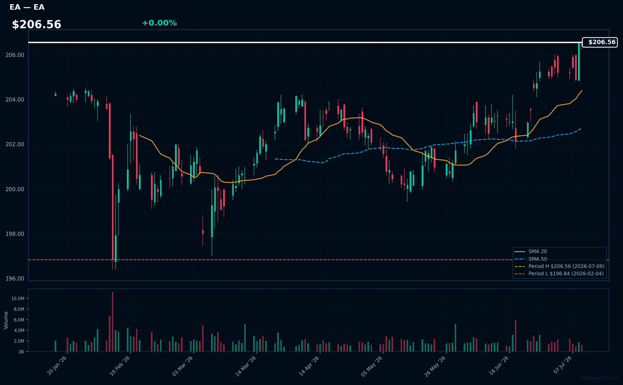The width and height of the screenshot is (623, 385).
Task: Click the Period H $206.56 legend entry
Action: pos(559,266)
